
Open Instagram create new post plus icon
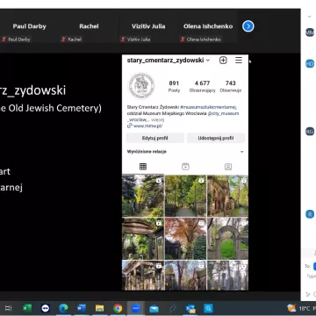coord(223,61)
